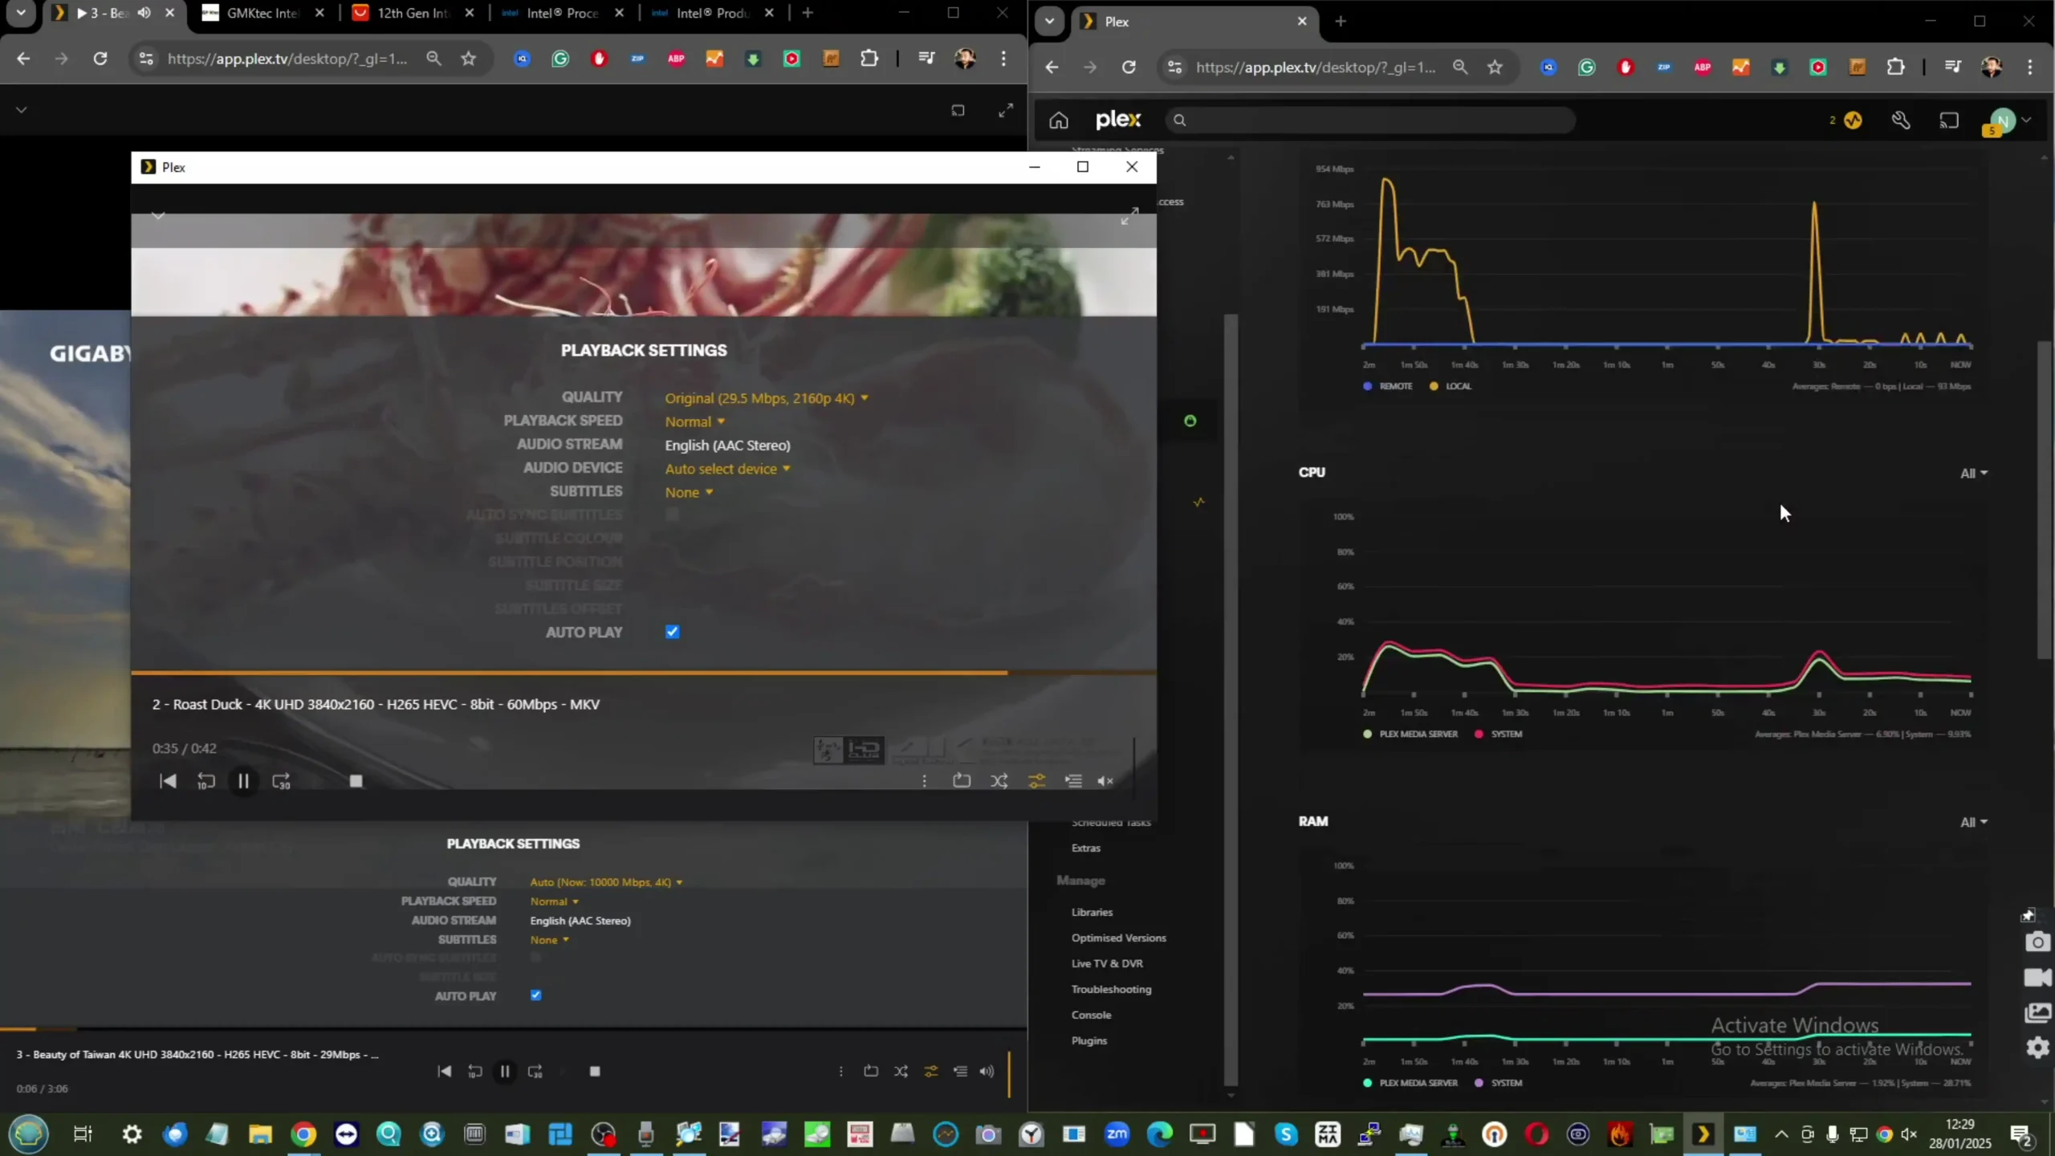Switch to GMKtec Intel browser tab
The height and width of the screenshot is (1156, 2055).
point(263,13)
